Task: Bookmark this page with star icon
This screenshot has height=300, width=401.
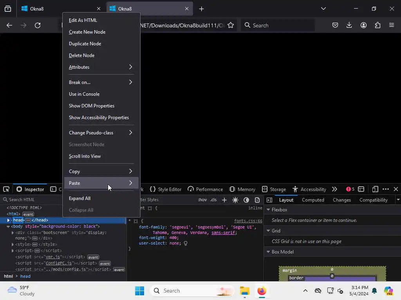Action: [230, 25]
